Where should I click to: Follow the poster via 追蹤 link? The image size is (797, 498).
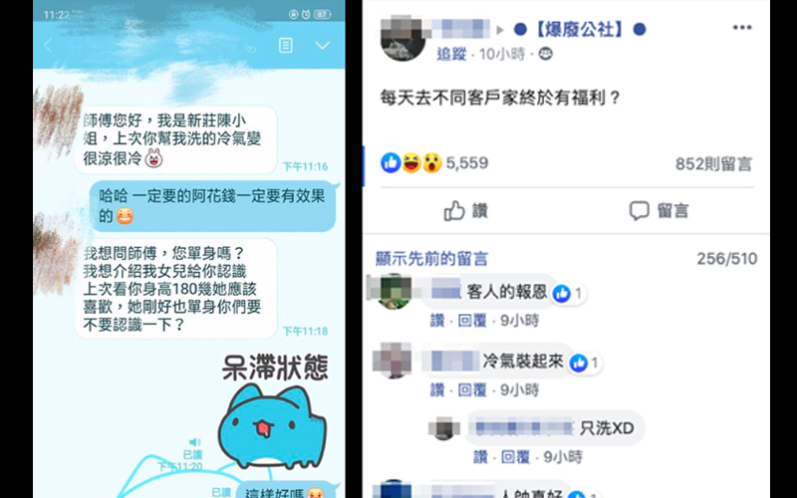[x=451, y=54]
